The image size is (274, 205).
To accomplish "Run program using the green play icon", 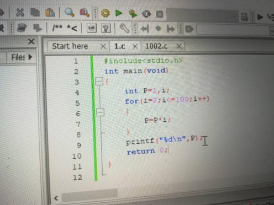I will (x=119, y=13).
